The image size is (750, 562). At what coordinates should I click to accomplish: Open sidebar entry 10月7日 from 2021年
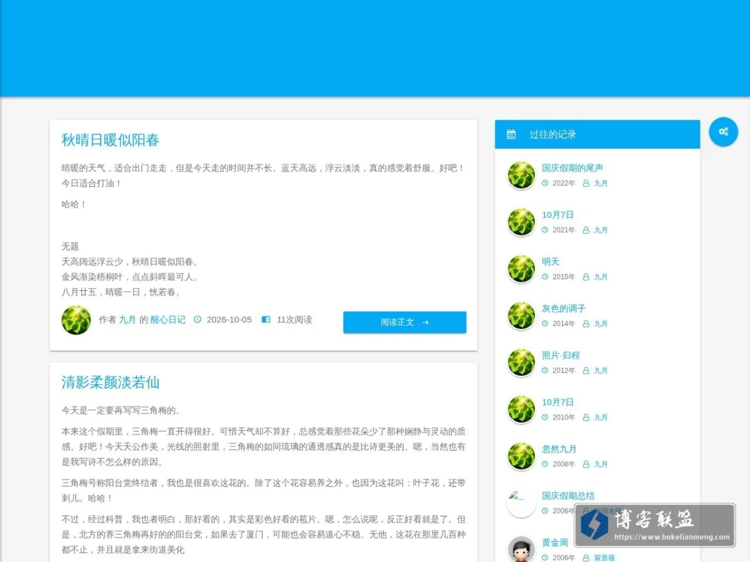coord(557,215)
